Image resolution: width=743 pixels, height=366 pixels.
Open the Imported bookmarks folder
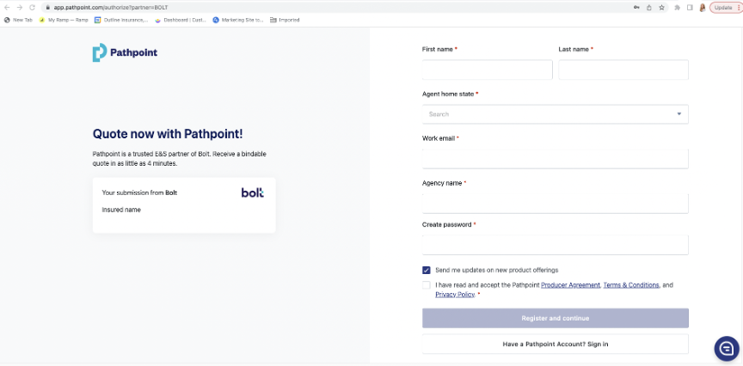click(x=285, y=20)
